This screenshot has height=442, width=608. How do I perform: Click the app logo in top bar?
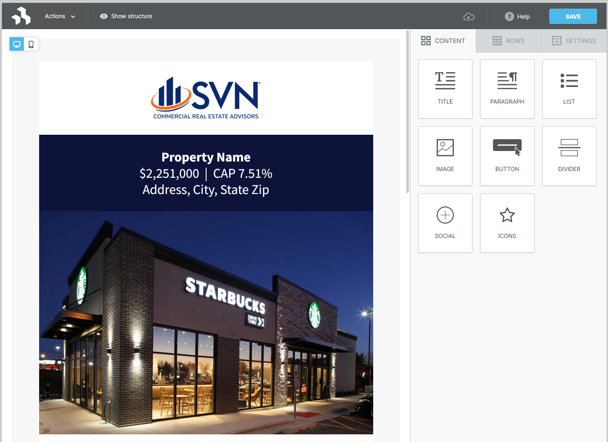(x=21, y=16)
